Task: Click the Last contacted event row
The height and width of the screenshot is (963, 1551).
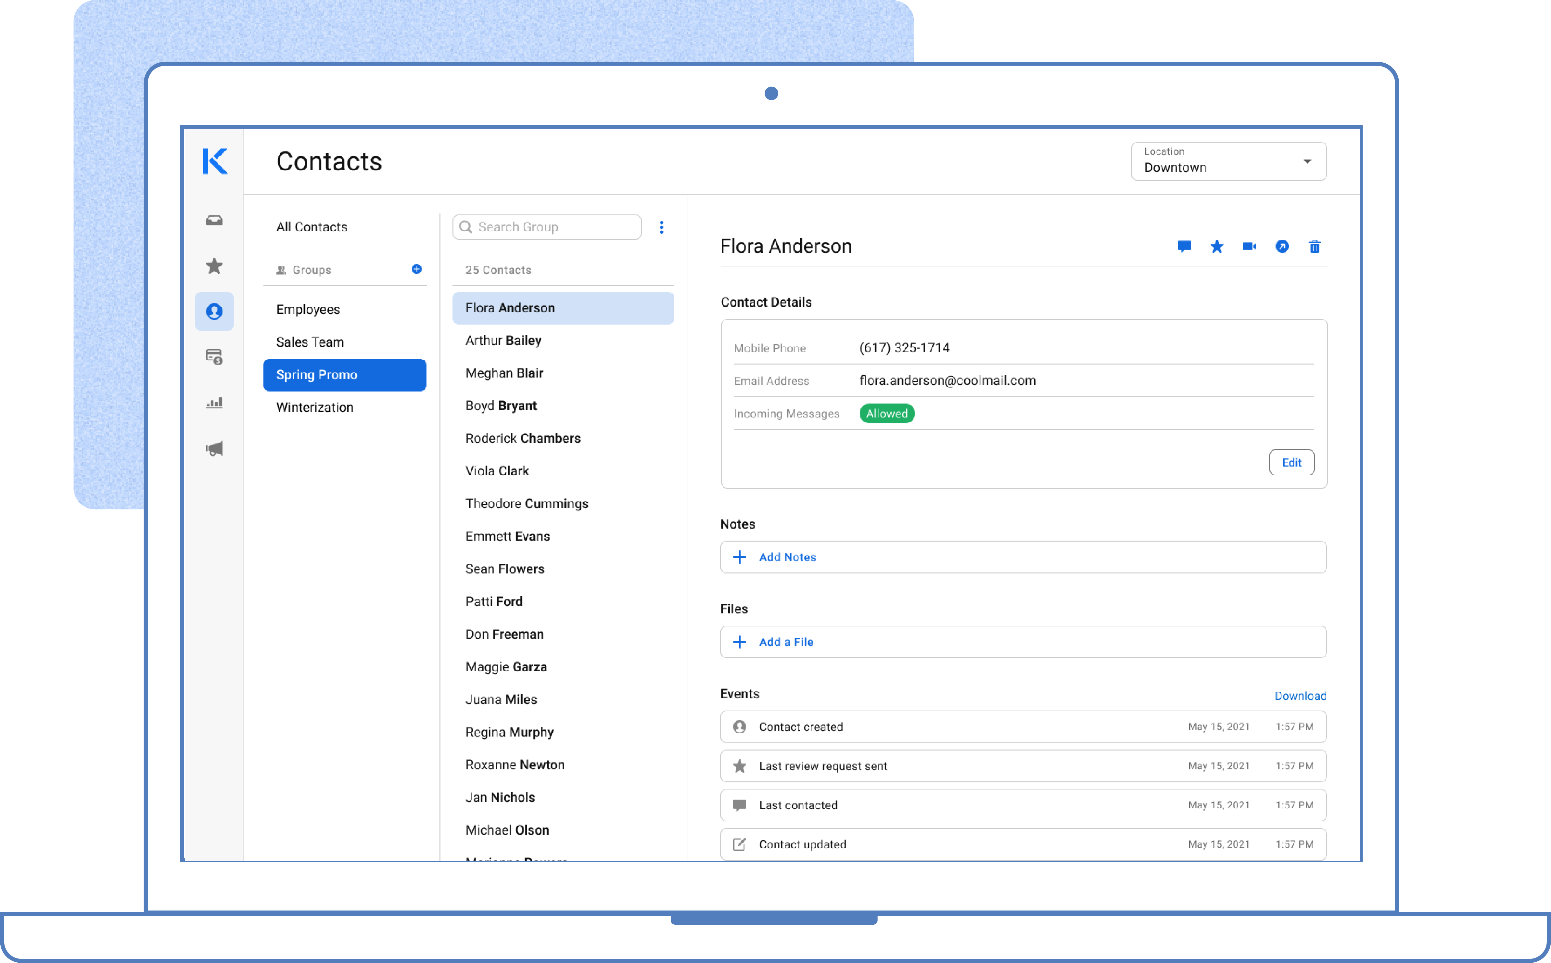Action: 1023,806
